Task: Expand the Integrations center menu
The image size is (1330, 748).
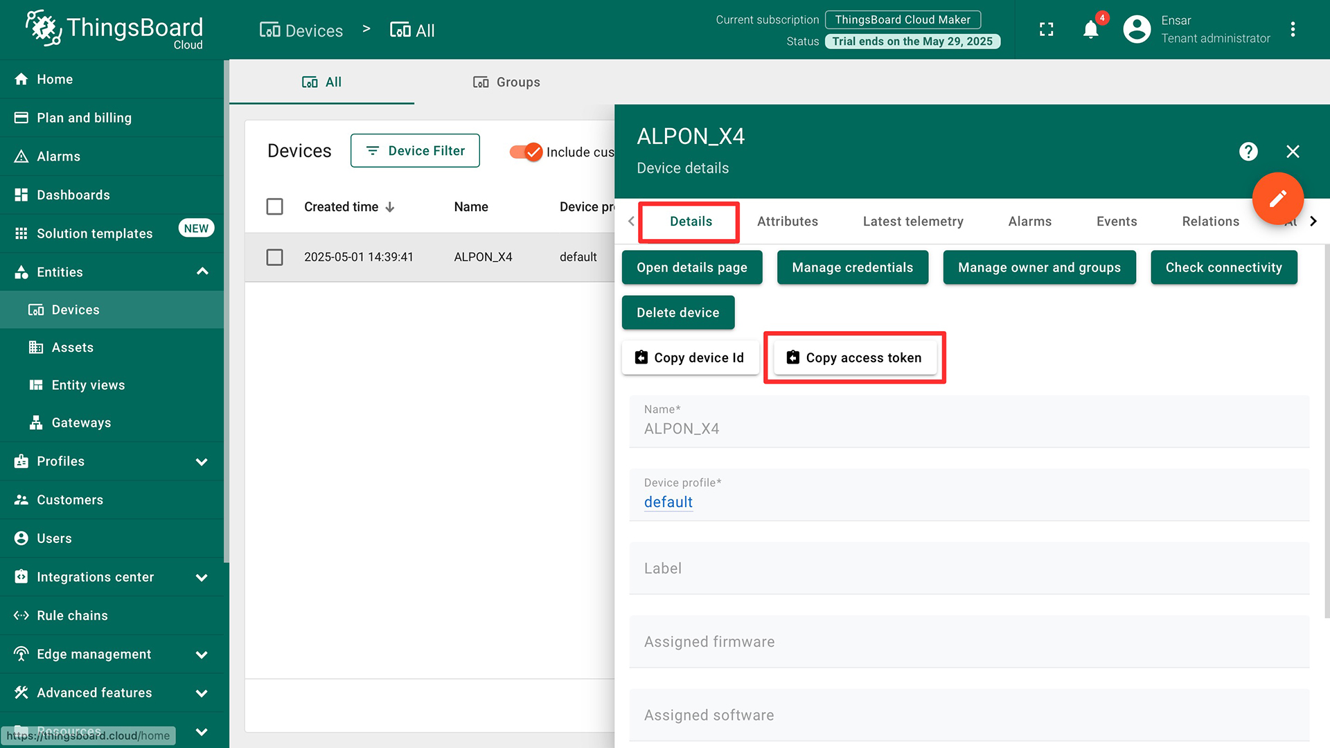Action: click(202, 577)
